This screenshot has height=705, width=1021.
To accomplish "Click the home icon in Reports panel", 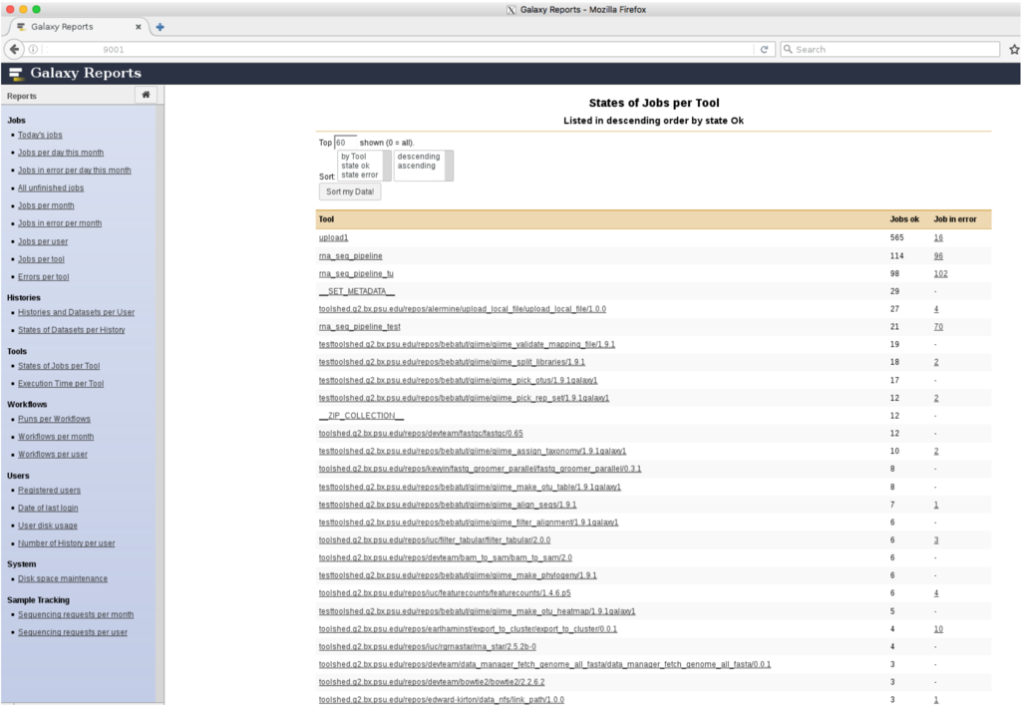I will [x=146, y=95].
